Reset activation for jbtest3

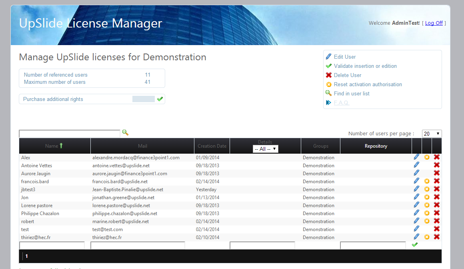(427, 189)
